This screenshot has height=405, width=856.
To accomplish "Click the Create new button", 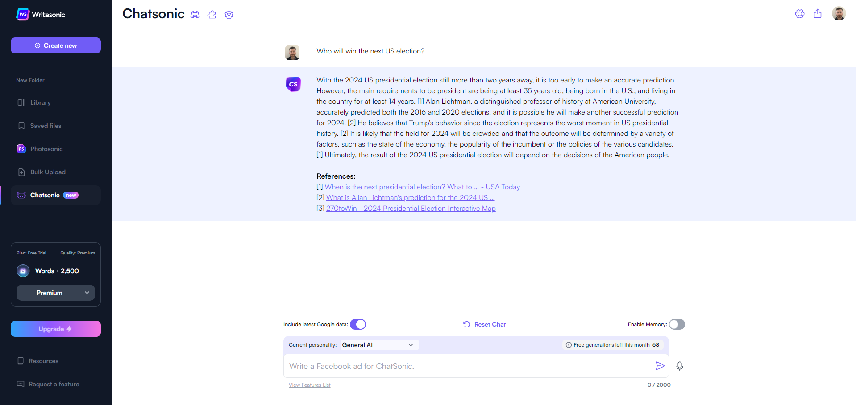I will (x=56, y=45).
